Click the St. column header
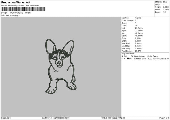This screenshot has height=120, width=170. [132, 56]
